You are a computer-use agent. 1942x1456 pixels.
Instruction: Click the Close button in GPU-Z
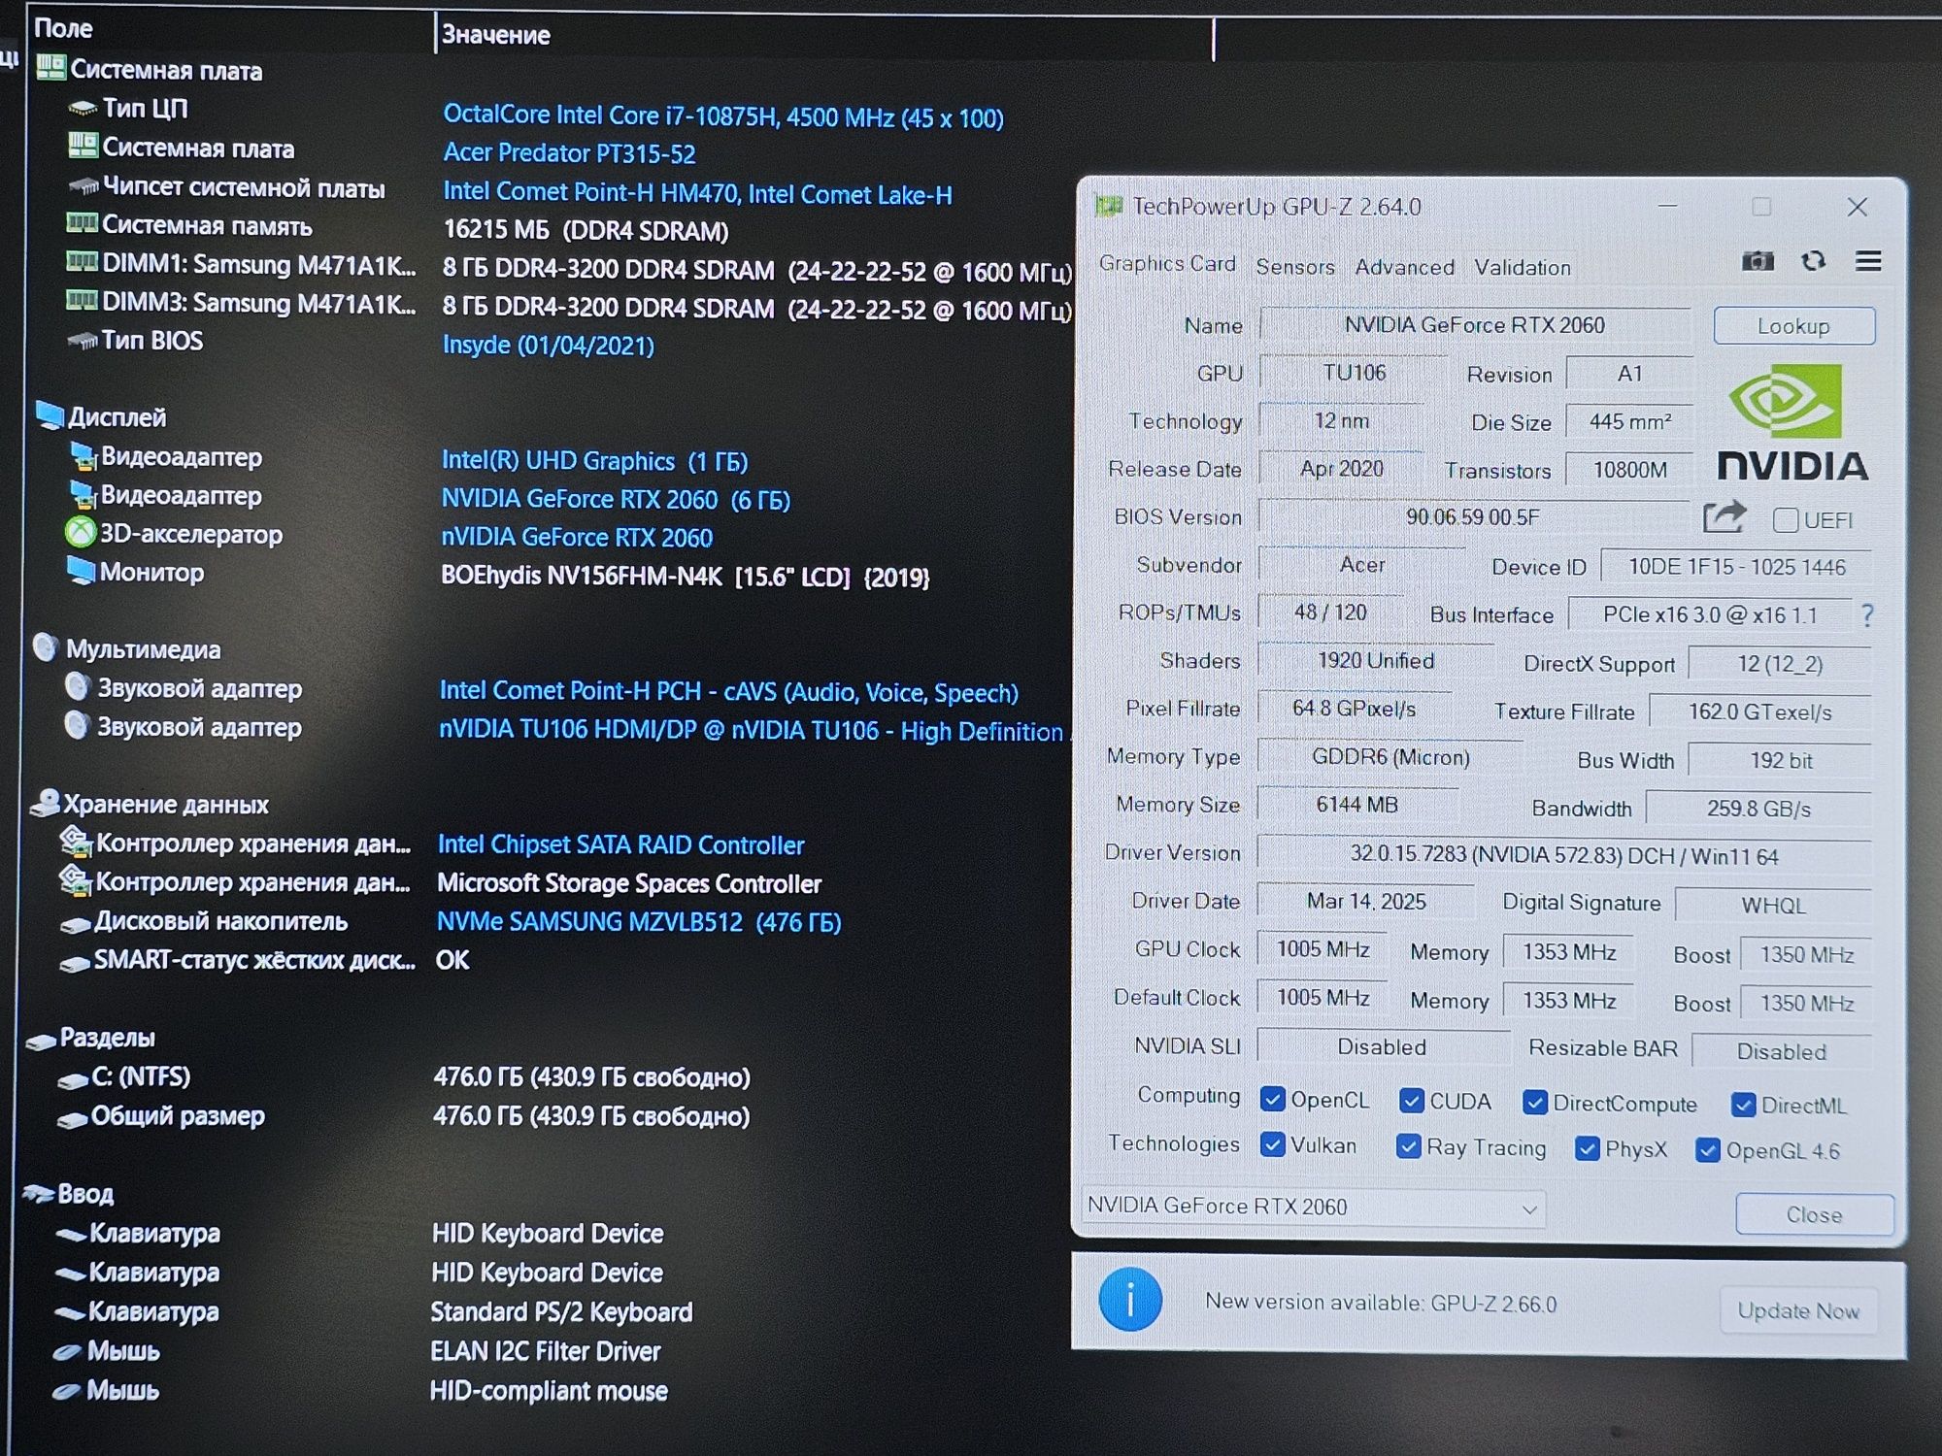click(1814, 1214)
